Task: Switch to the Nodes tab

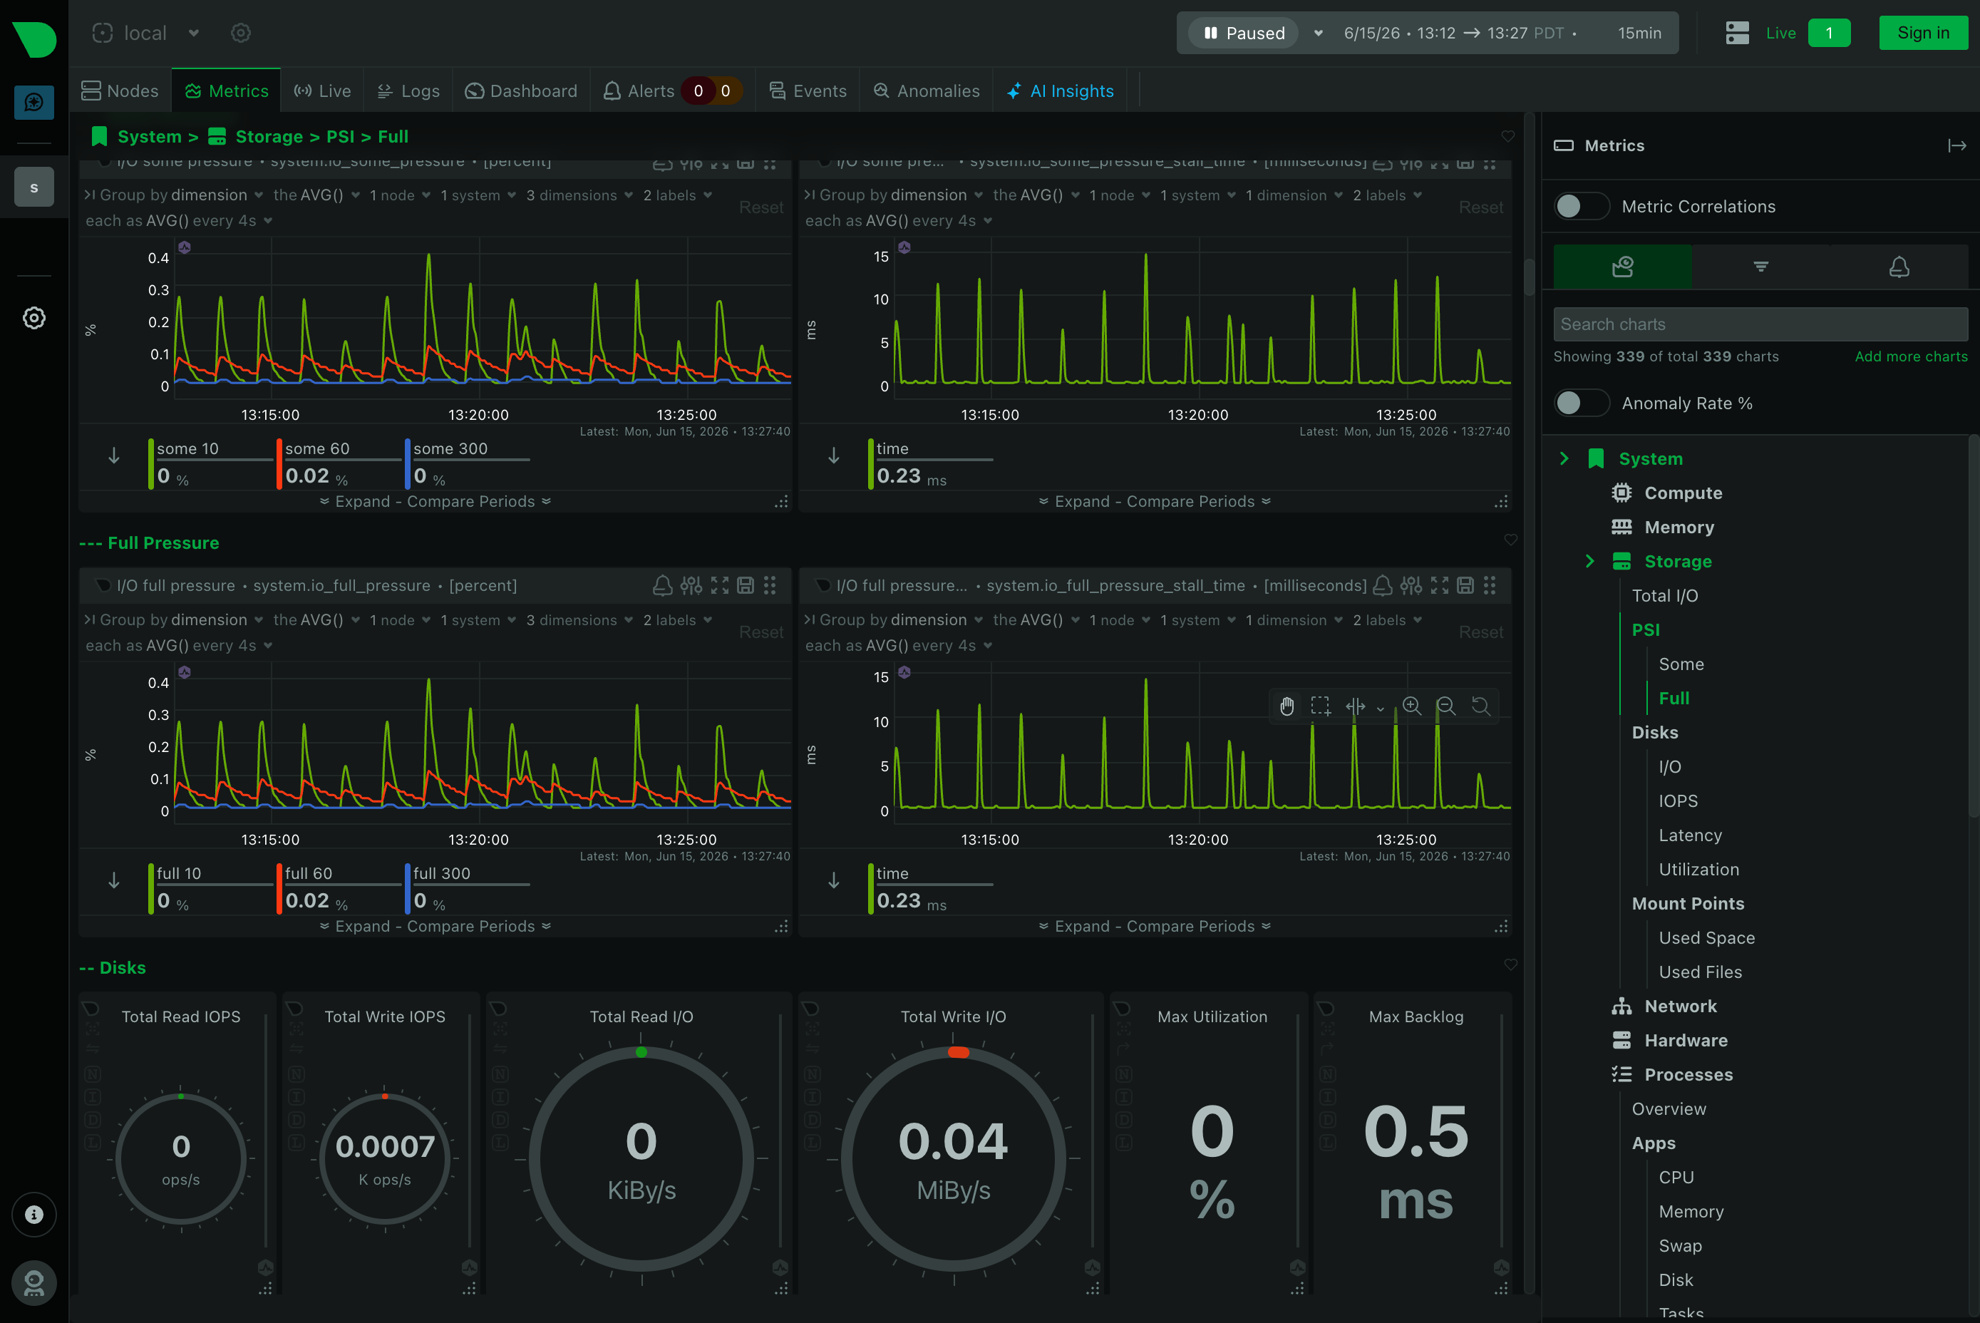Action: point(120,91)
